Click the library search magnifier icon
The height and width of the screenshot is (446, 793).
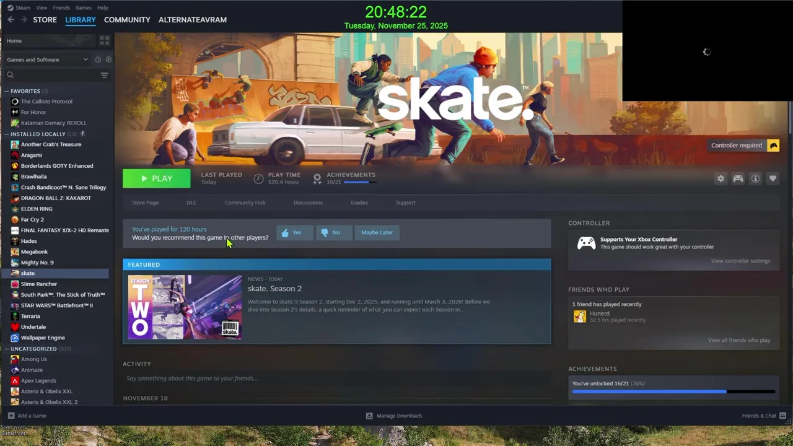(x=11, y=75)
